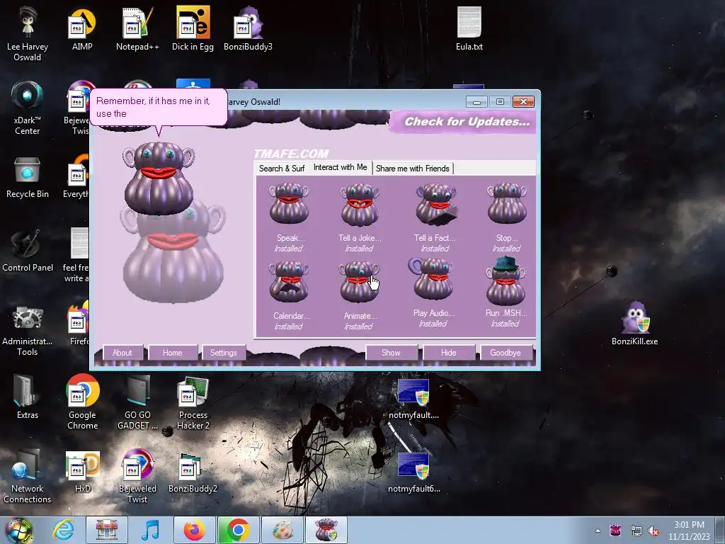This screenshot has height=544, width=725.
Task: Select the Share me with Friends tab
Action: (413, 169)
